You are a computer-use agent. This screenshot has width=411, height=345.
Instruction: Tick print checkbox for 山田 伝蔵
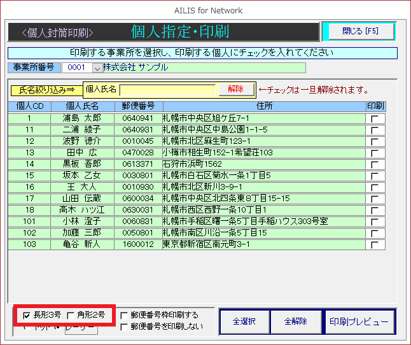coord(375,199)
